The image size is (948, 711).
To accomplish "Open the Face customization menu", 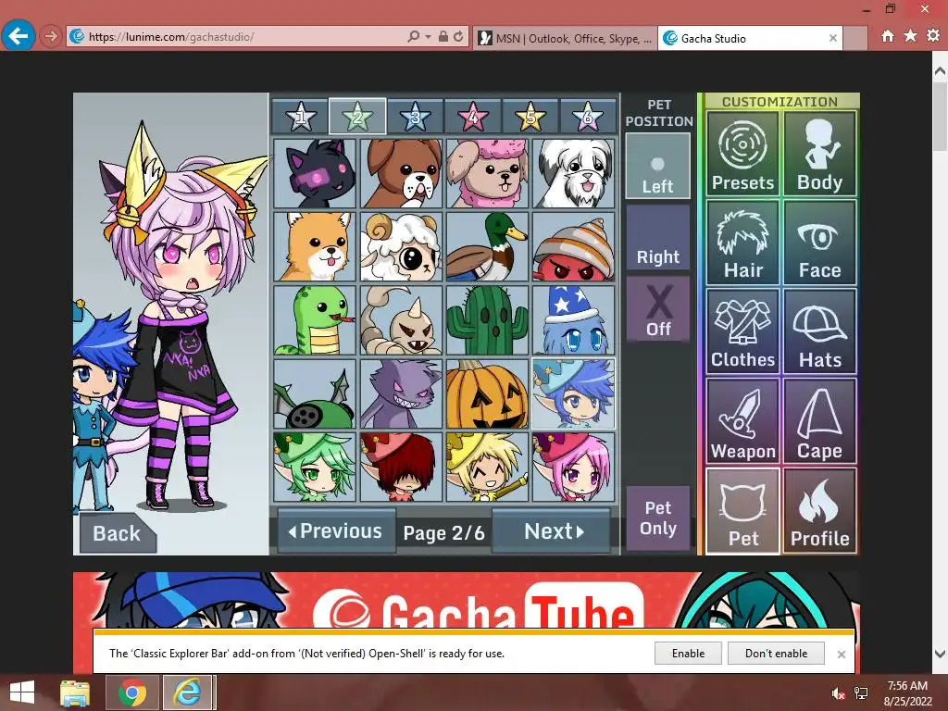I will pyautogui.click(x=820, y=243).
